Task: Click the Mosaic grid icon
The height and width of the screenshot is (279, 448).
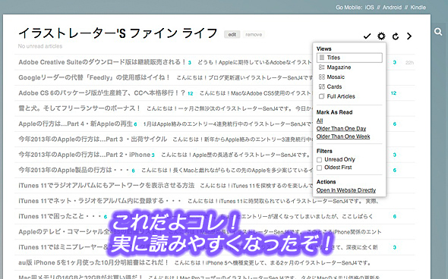Action: 322,77
